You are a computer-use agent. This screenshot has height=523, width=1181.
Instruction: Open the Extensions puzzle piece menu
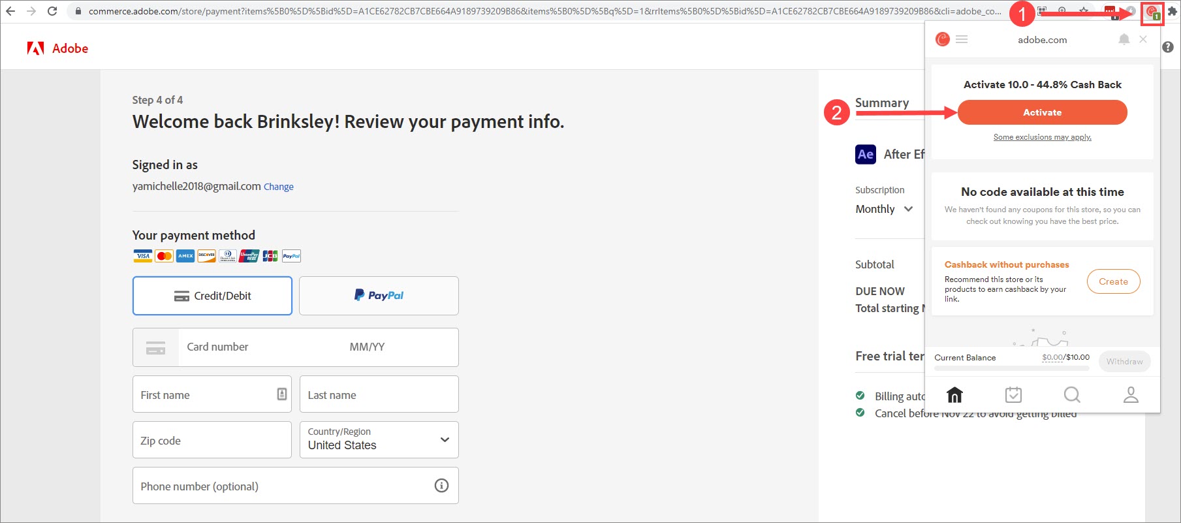(x=1172, y=11)
